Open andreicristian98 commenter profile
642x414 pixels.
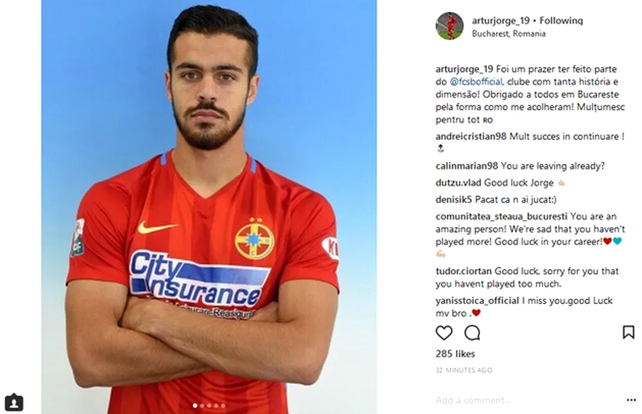pos(471,137)
